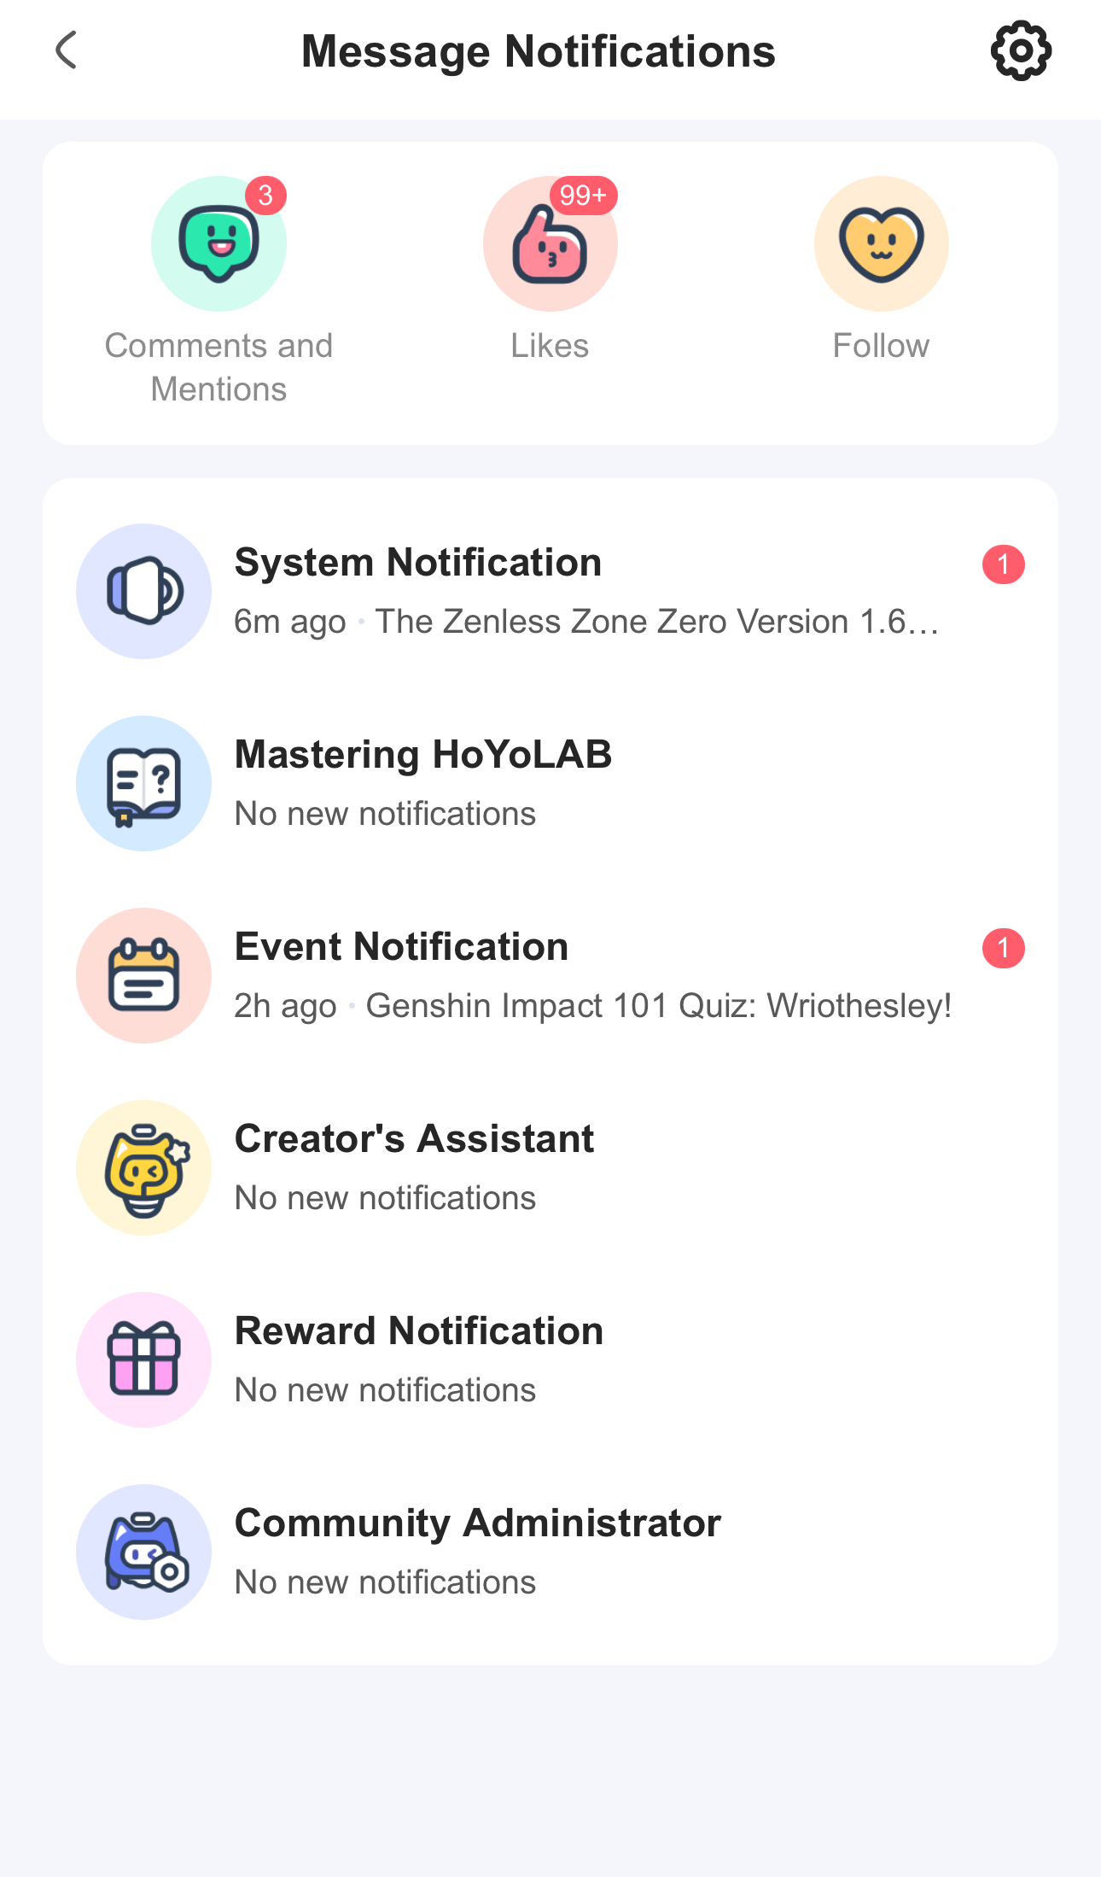The height and width of the screenshot is (1877, 1101).
Task: Tap the System Notification megaphone icon
Action: tap(143, 591)
